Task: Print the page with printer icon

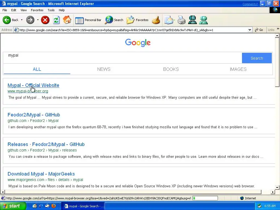Action: point(182,20)
